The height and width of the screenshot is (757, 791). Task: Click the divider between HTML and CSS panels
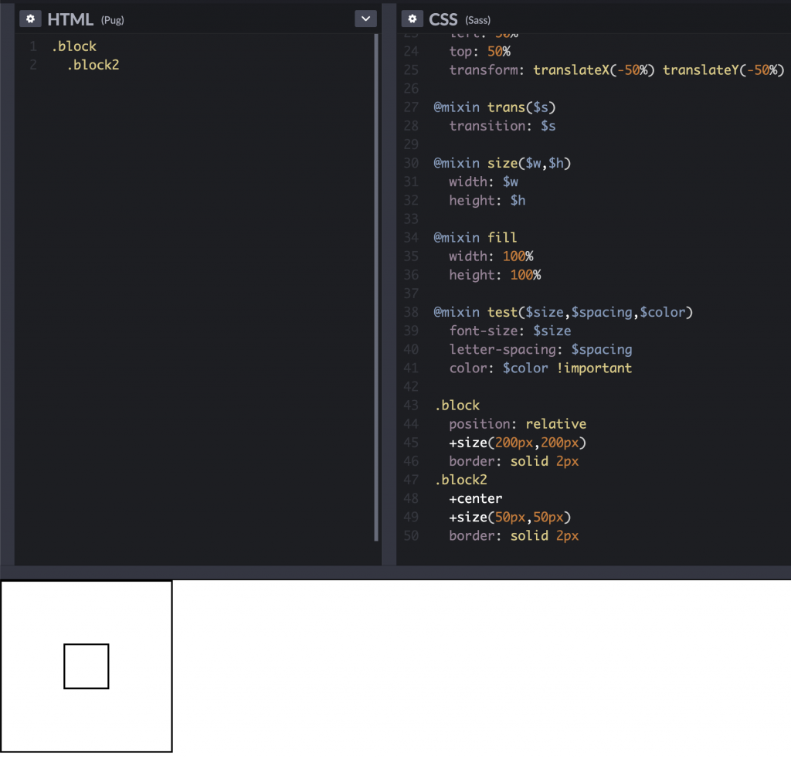coord(389,286)
